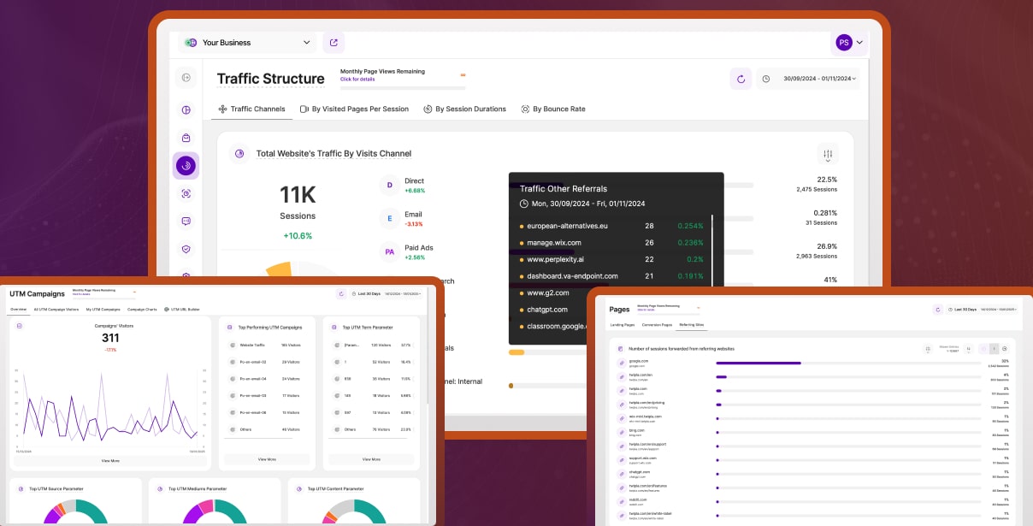Click the shield icon in the left sidebar
The width and height of the screenshot is (1033, 526).
tap(186, 249)
